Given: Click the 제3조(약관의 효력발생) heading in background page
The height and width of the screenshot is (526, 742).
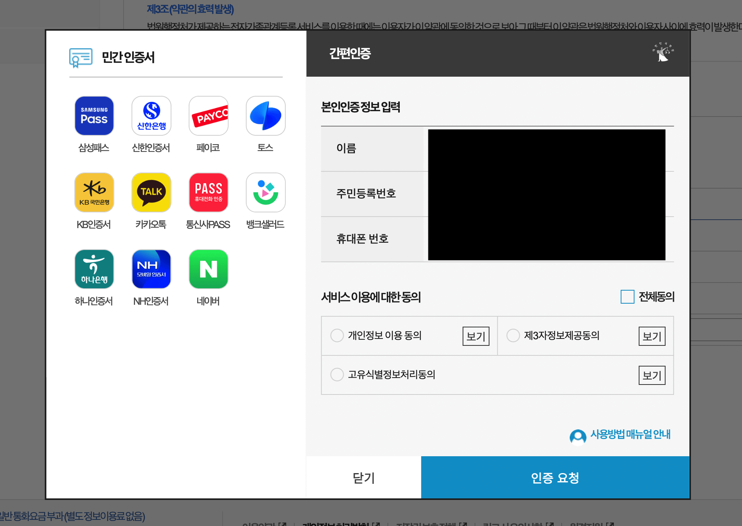Looking at the screenshot, I should (x=190, y=9).
